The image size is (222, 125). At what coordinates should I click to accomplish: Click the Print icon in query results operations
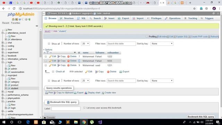[46, 93]
